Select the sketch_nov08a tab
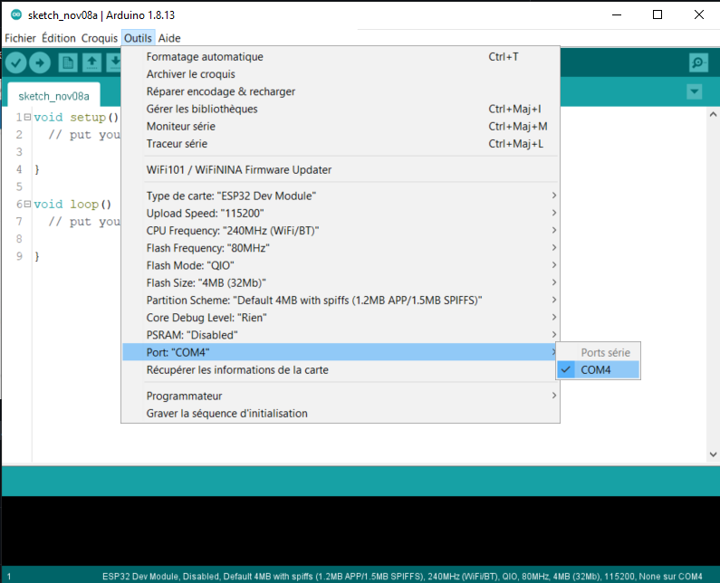 tap(53, 96)
